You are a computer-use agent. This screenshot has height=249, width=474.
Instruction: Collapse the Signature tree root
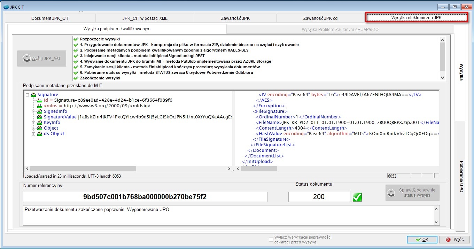28,95
